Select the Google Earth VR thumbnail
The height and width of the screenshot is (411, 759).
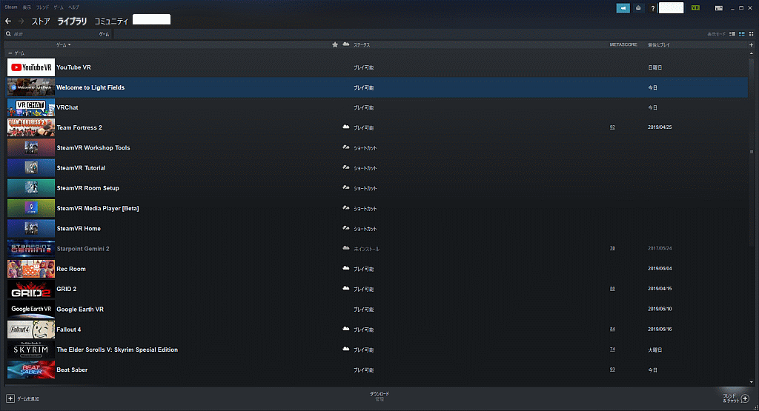31,309
